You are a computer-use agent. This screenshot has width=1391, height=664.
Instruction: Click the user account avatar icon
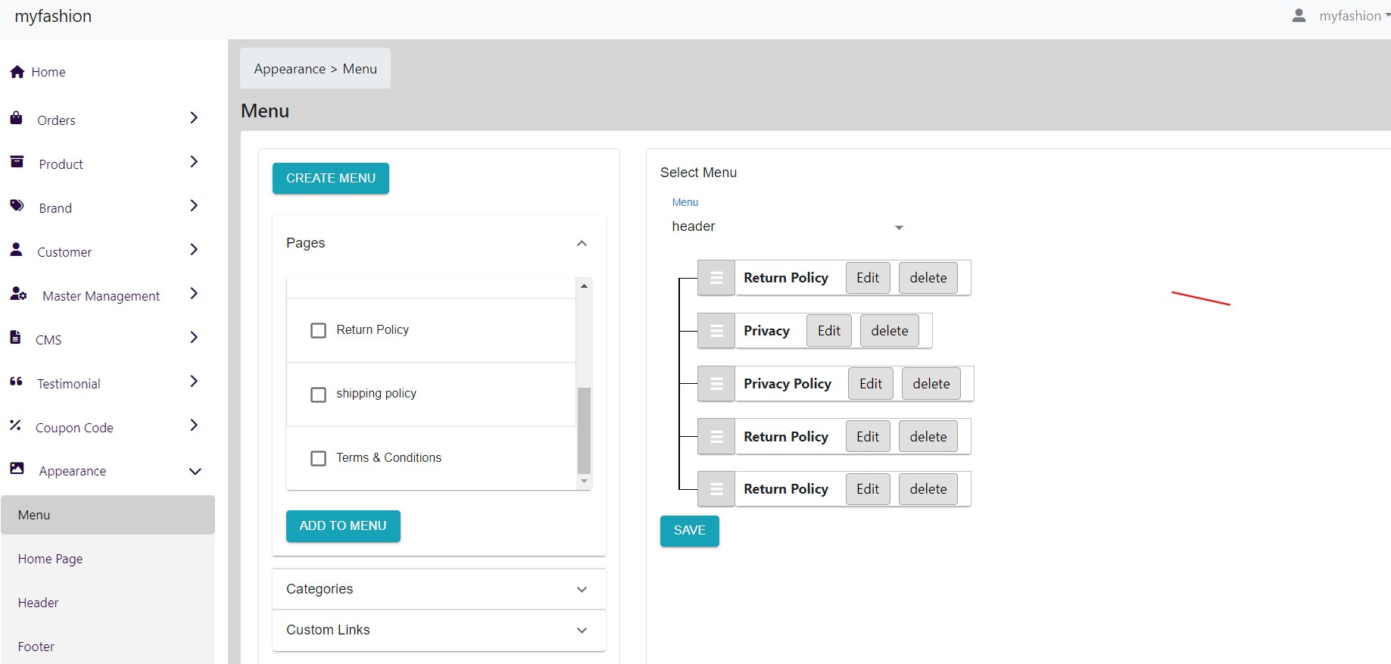click(1299, 16)
